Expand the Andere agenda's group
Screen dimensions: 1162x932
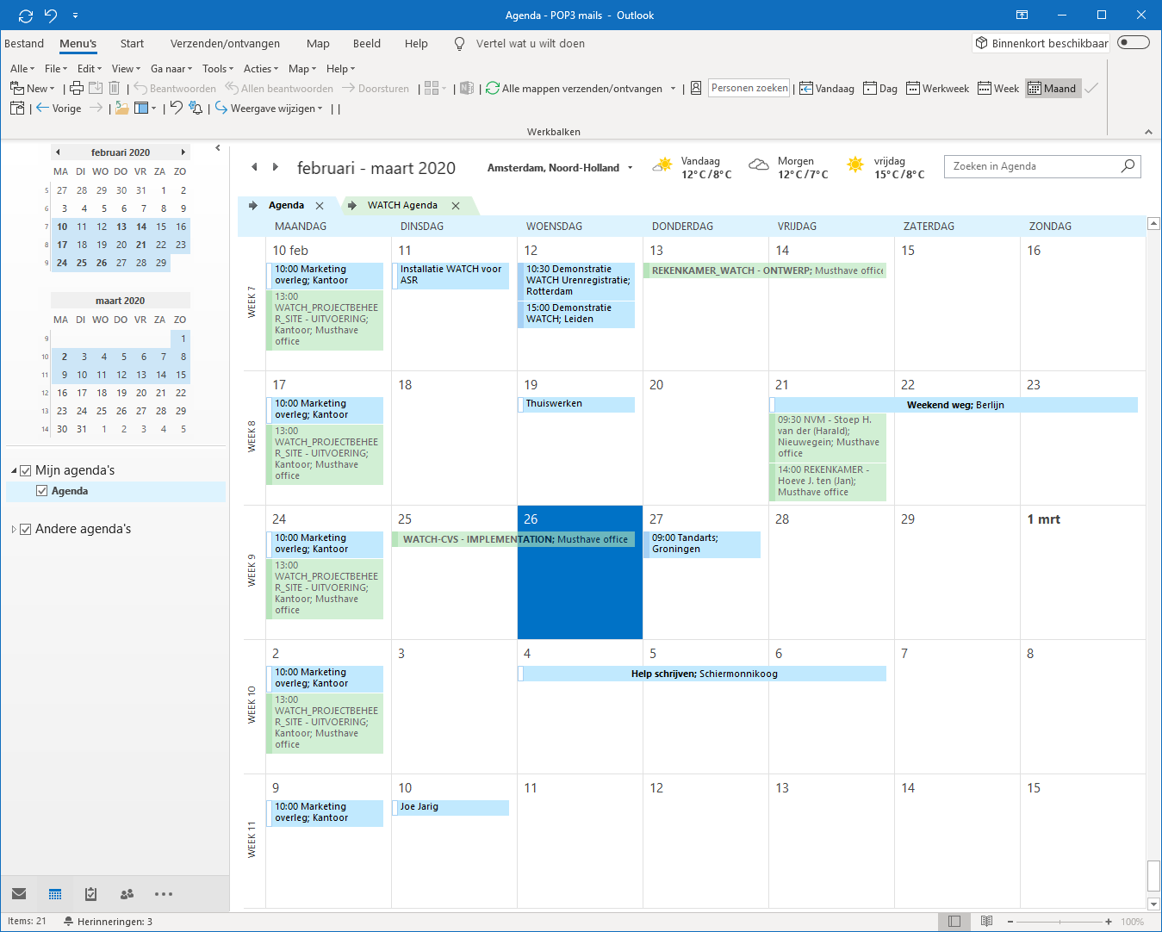point(14,529)
